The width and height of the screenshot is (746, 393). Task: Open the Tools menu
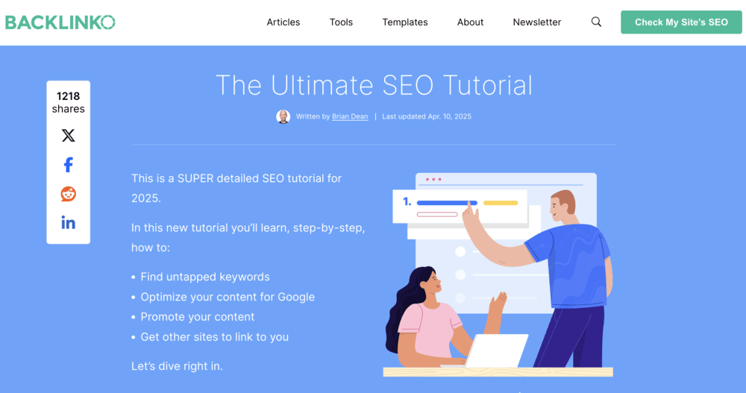click(x=341, y=22)
